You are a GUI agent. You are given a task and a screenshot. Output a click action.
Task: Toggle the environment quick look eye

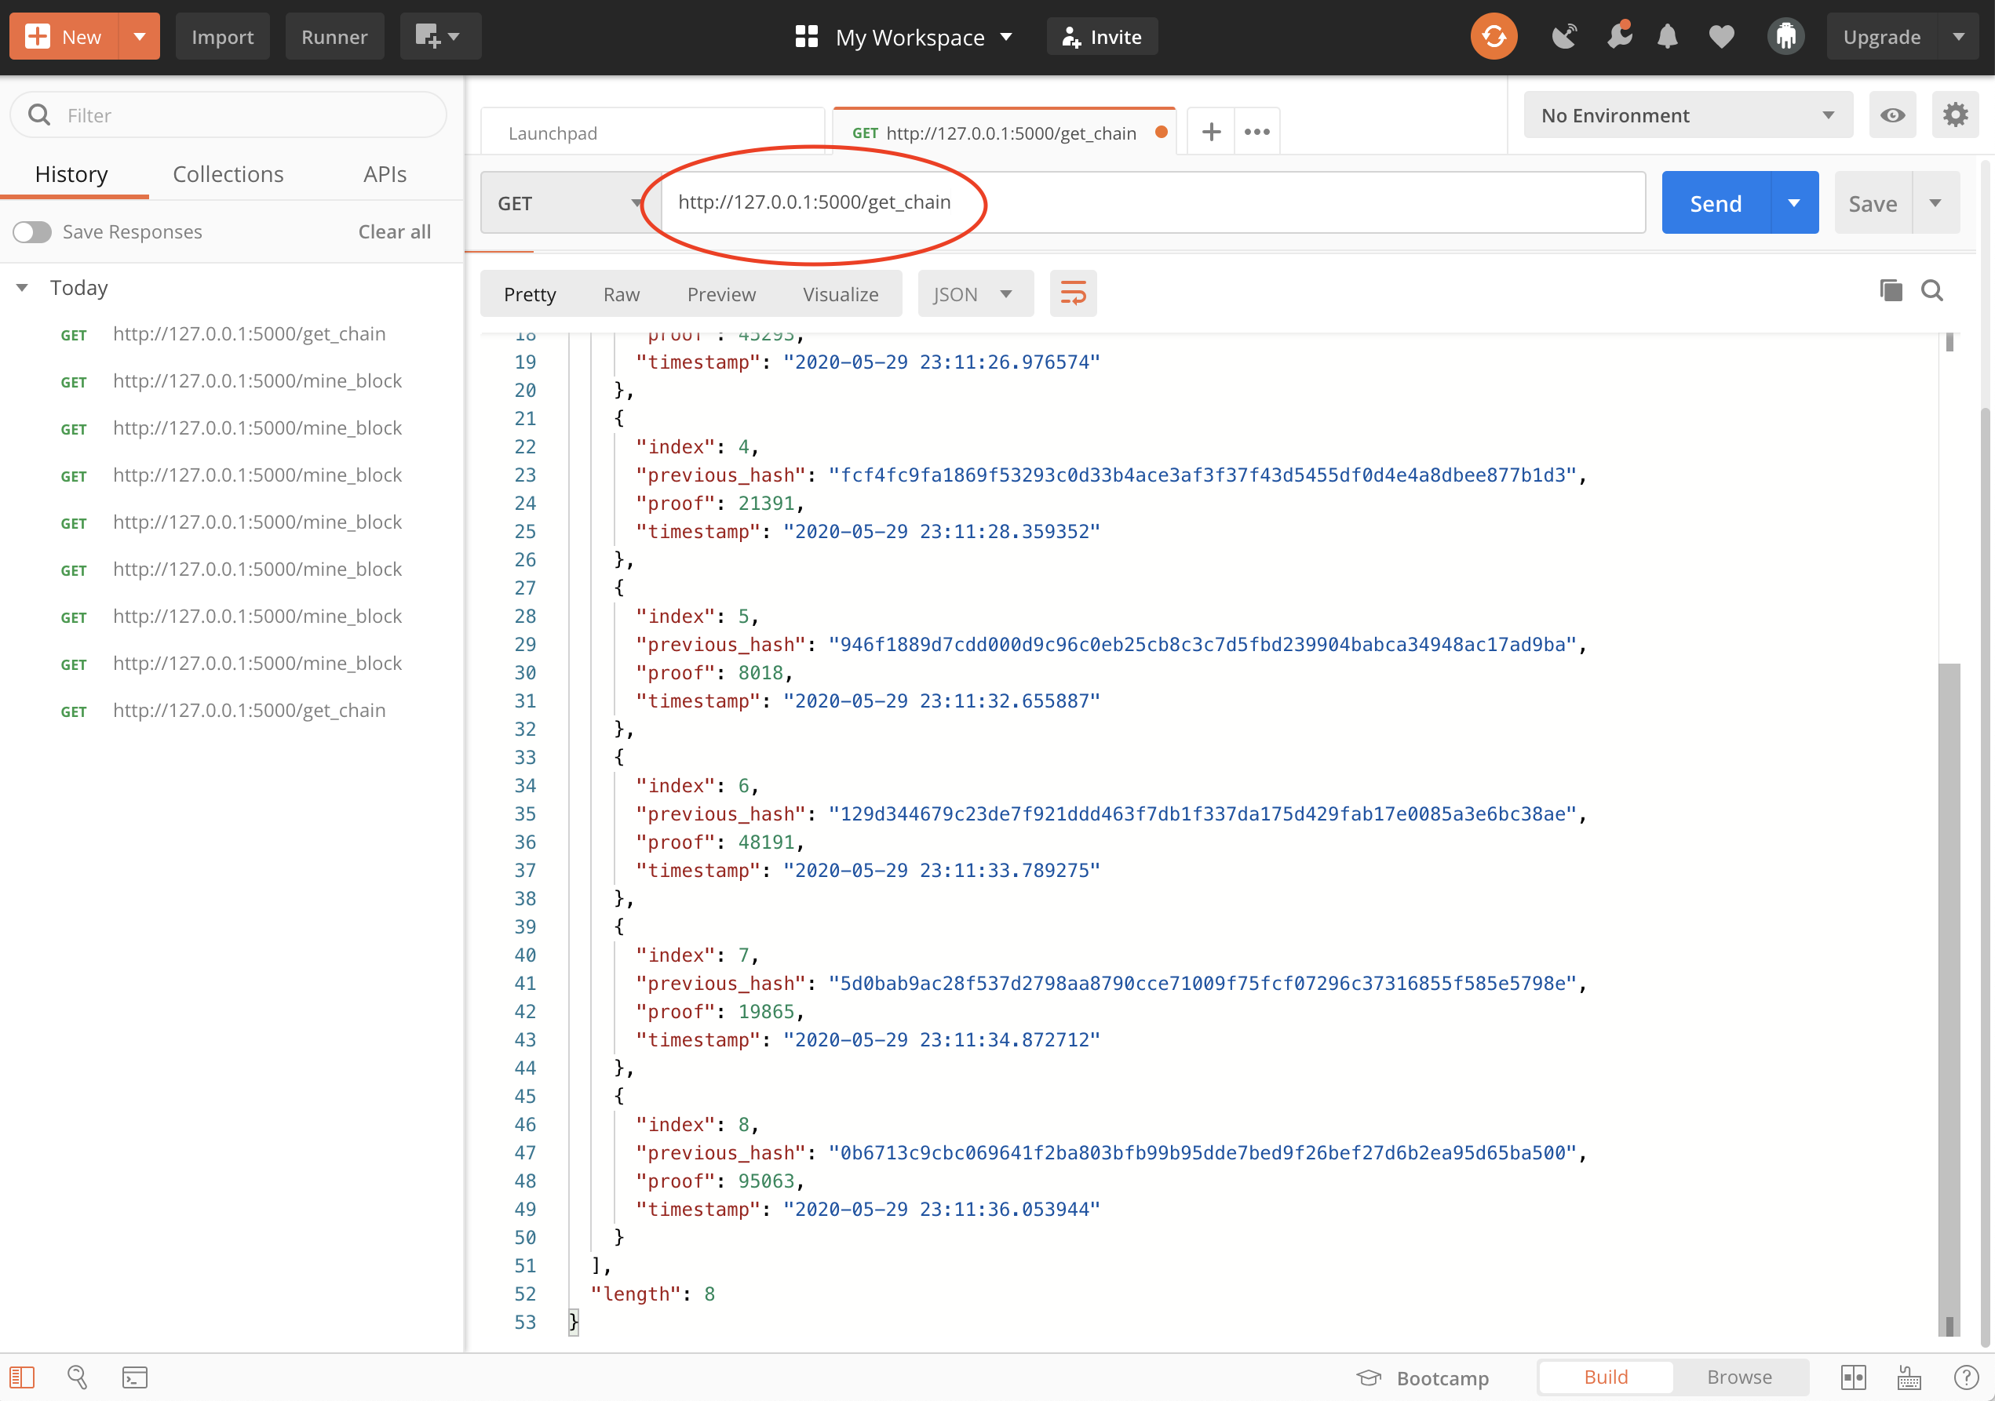(1892, 115)
